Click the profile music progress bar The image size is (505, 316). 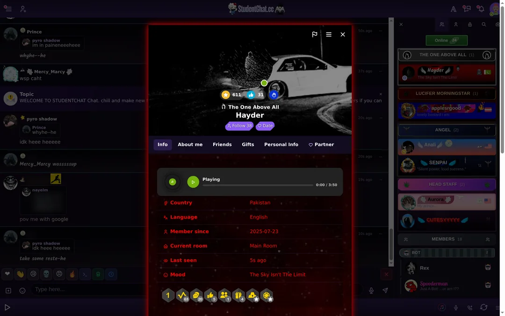258,185
